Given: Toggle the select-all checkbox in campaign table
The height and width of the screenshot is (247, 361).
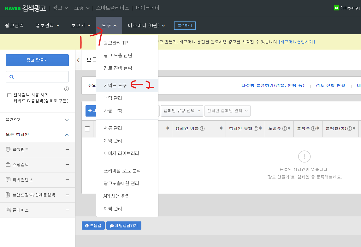Looking at the screenshot, I should [87, 129].
